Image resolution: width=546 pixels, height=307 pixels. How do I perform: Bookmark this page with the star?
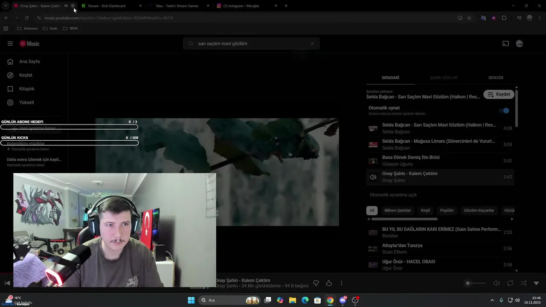coord(469,18)
